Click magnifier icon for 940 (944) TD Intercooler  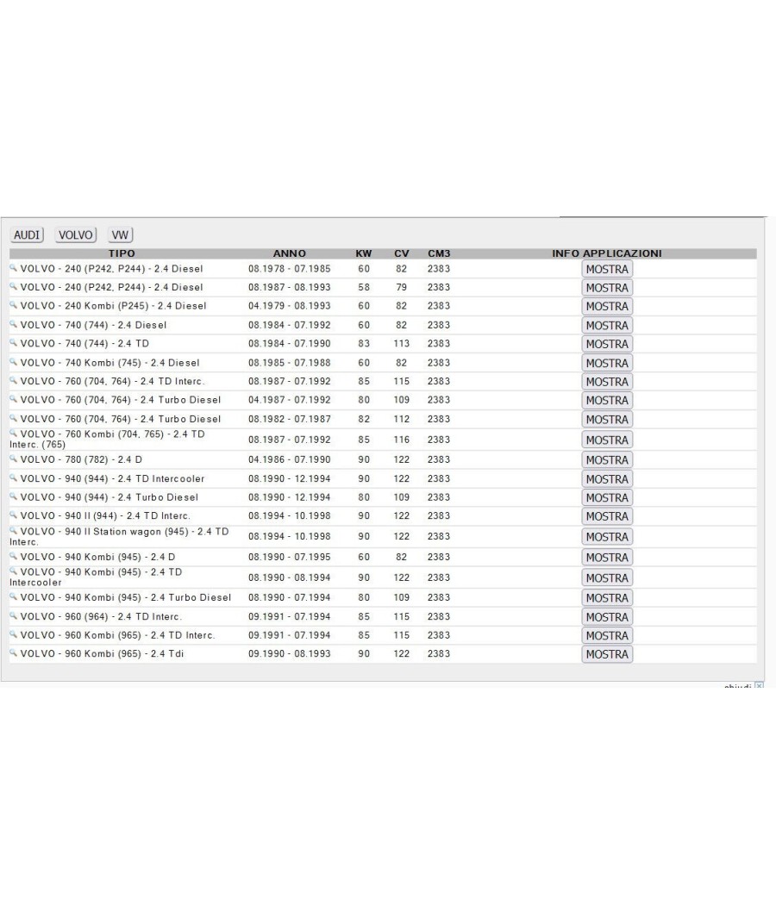tap(13, 477)
